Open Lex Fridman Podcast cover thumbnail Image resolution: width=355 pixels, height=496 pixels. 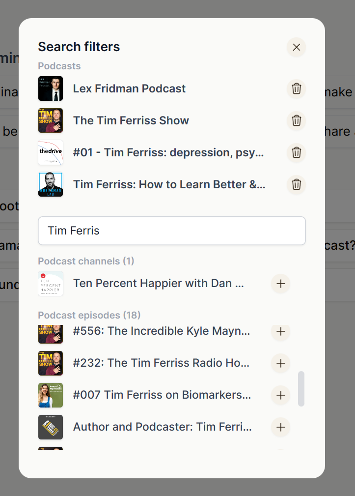pyautogui.click(x=51, y=88)
